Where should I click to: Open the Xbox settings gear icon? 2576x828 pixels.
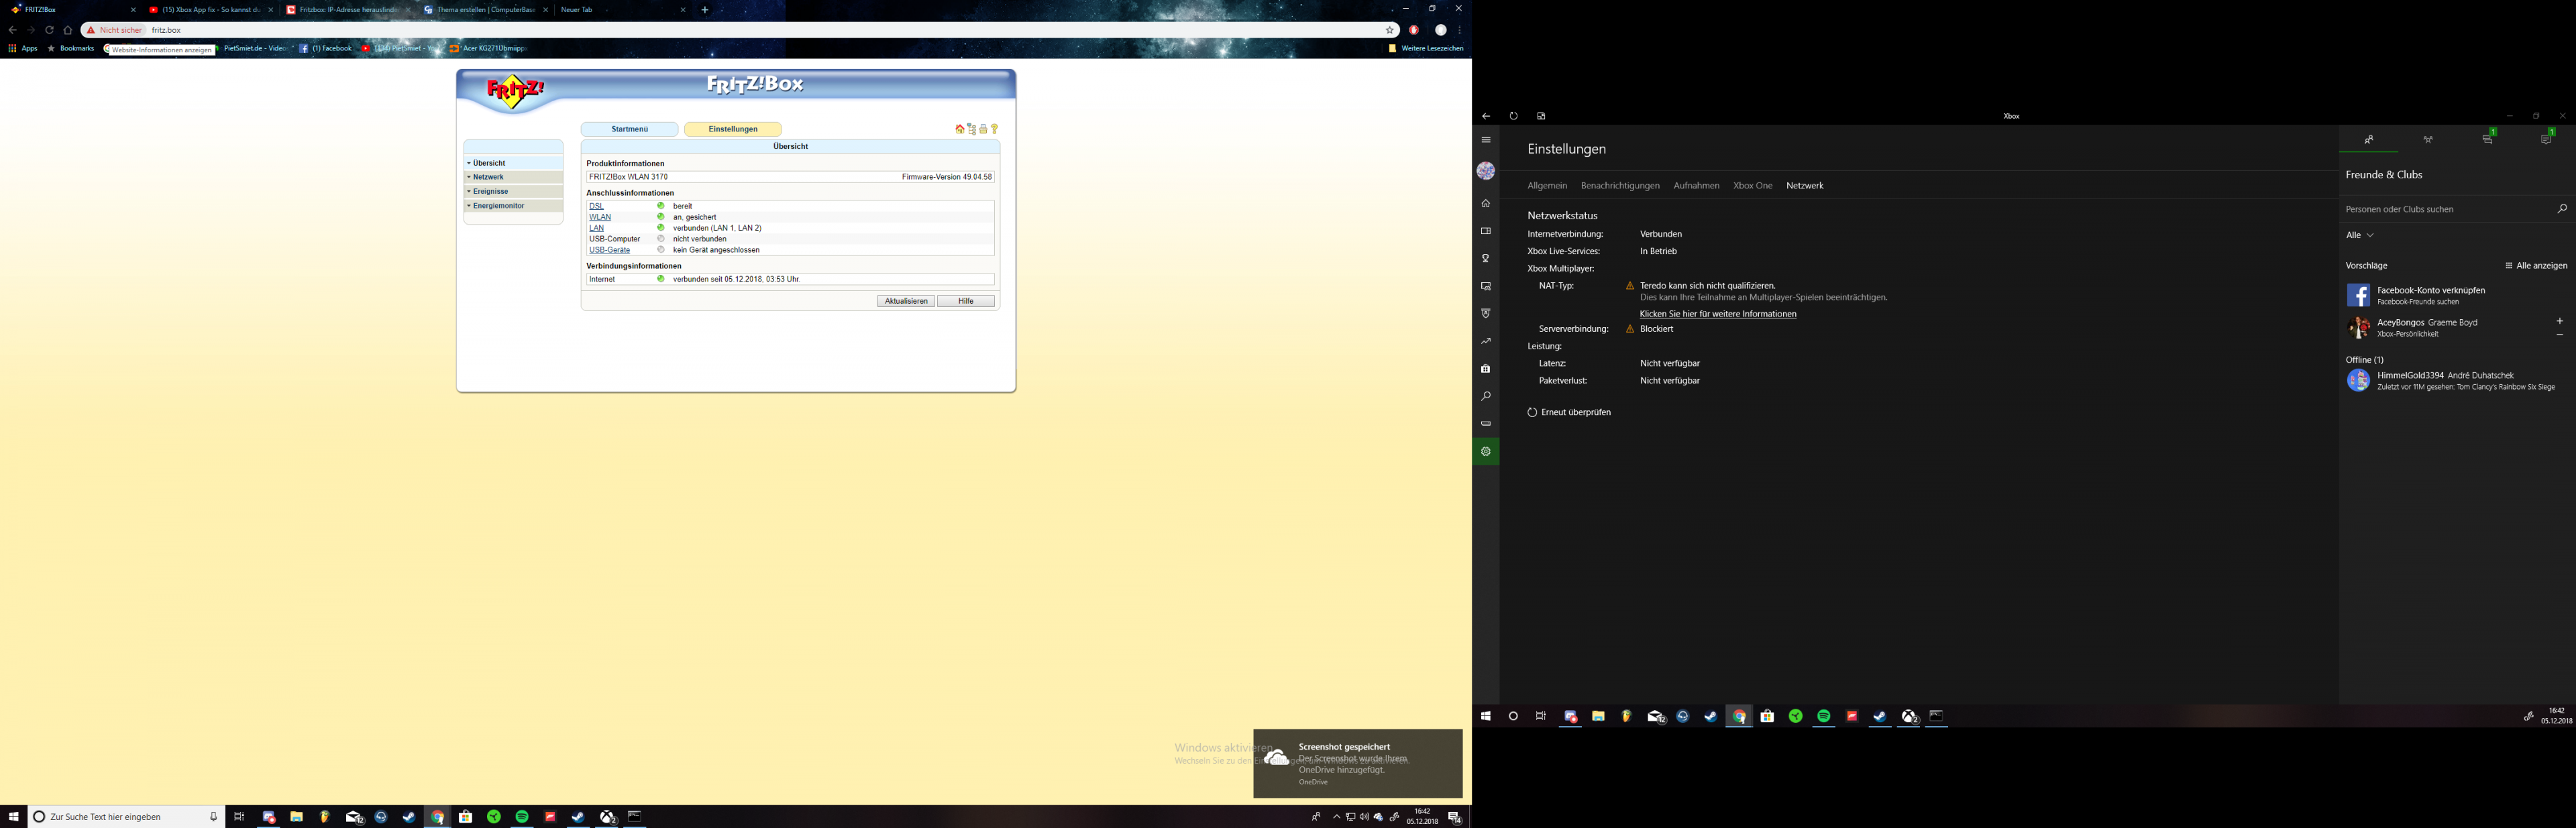coord(1486,452)
